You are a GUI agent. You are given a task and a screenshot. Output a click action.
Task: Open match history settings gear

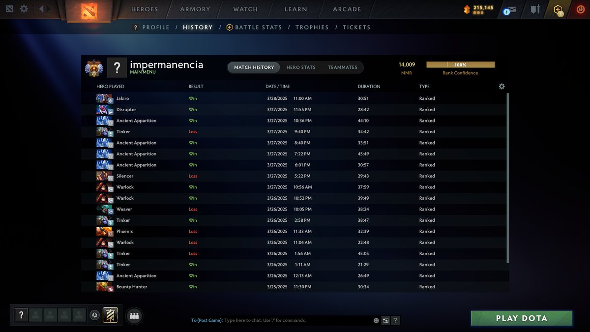coord(501,87)
